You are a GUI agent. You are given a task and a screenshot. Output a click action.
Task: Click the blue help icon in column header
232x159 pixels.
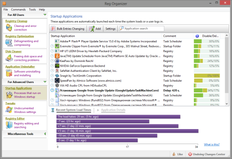pyautogui.click(x=197, y=36)
